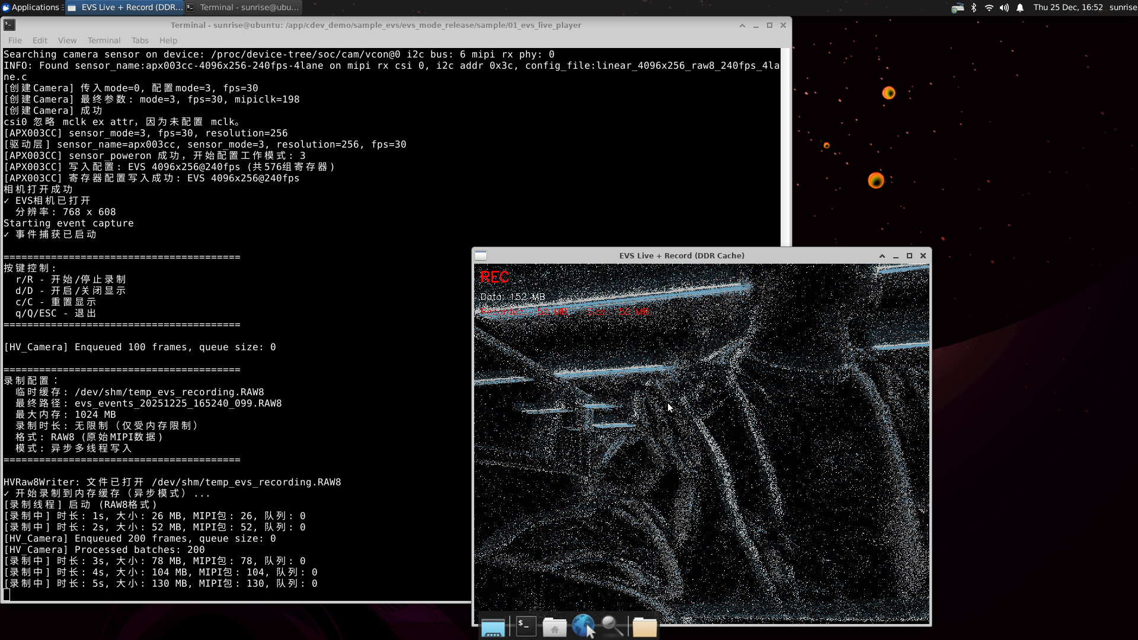Open the volume control icon
The height and width of the screenshot is (640, 1138).
(1004, 8)
